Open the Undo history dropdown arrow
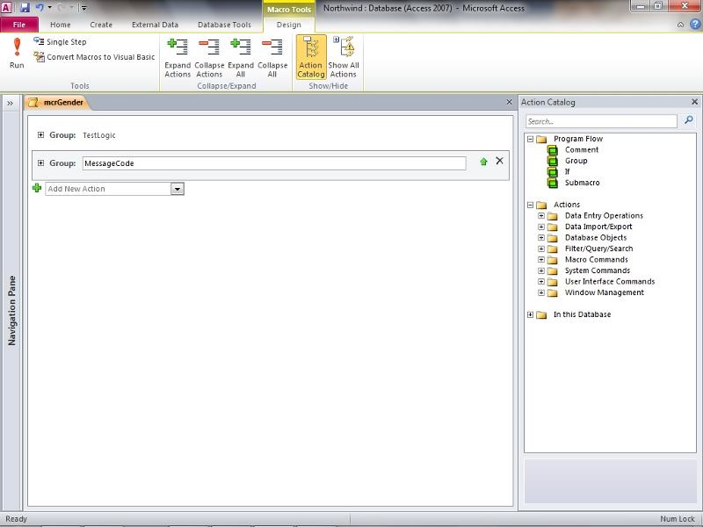703x527 pixels. point(49,8)
